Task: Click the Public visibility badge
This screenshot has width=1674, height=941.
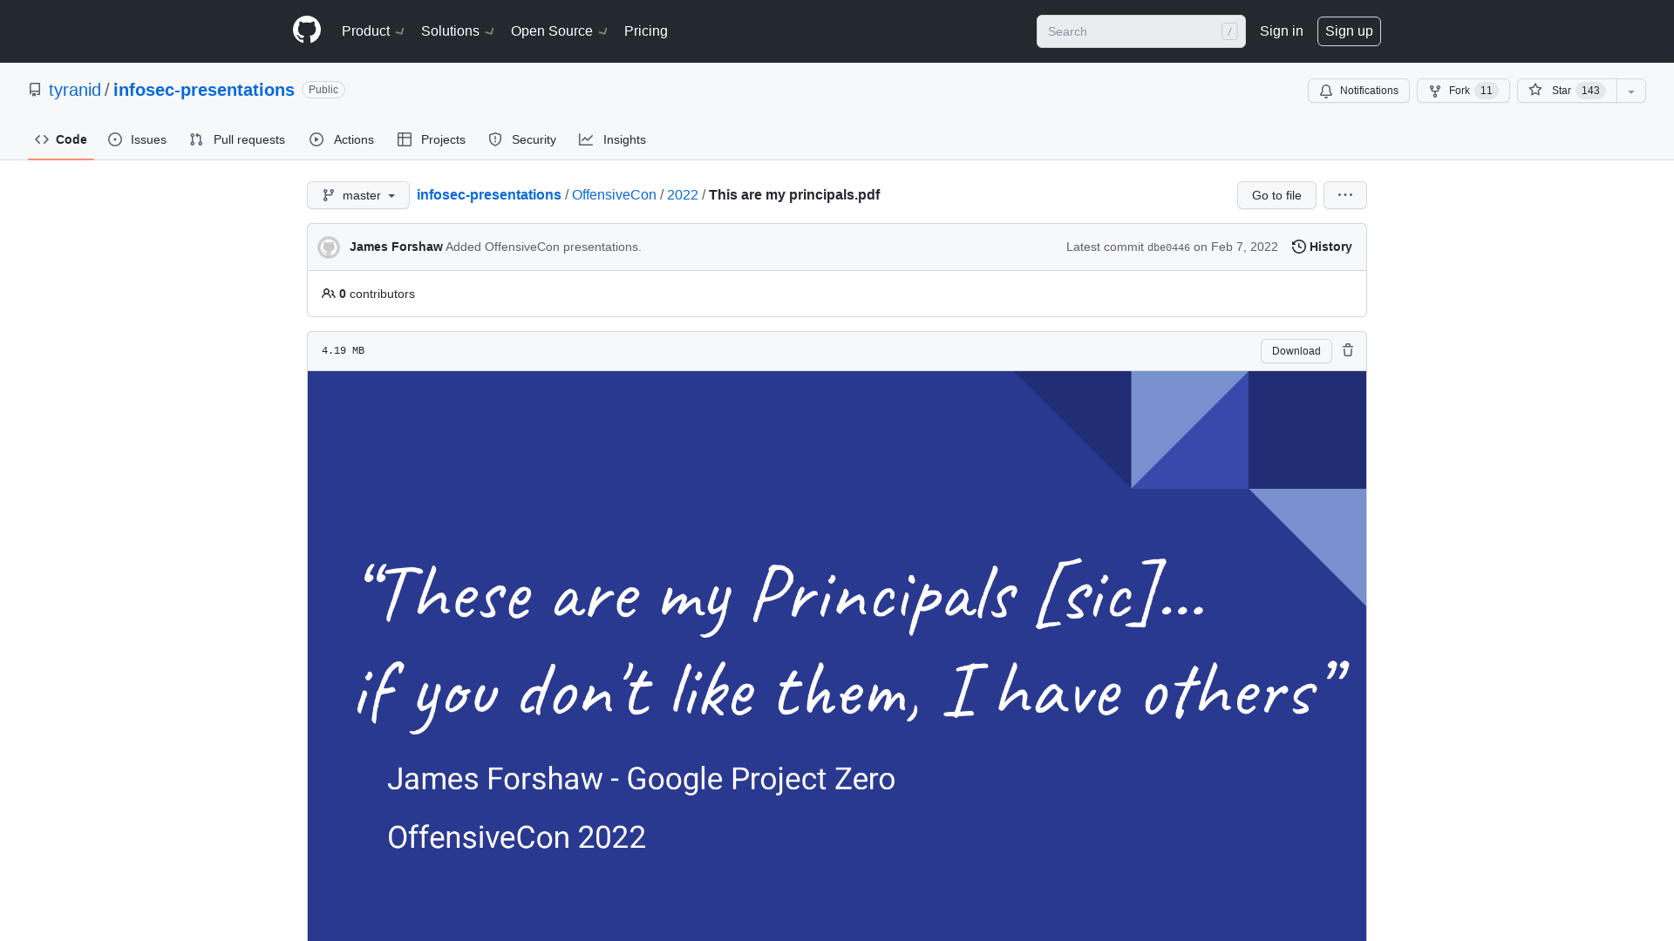Action: pos(323,90)
